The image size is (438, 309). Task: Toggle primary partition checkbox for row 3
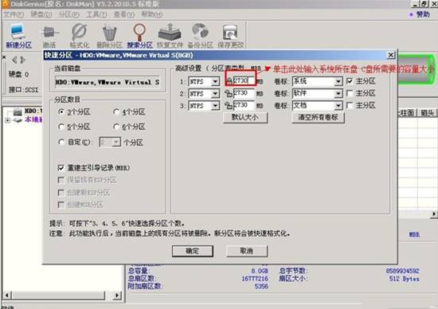(x=350, y=105)
